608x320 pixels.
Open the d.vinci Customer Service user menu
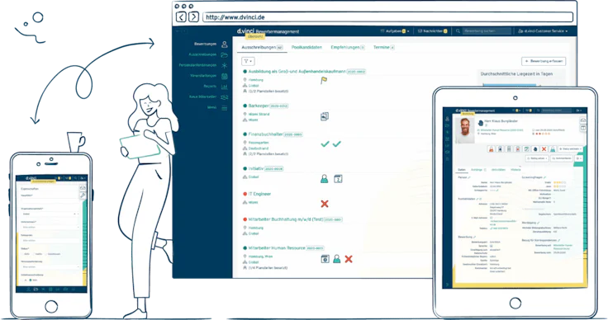(543, 31)
